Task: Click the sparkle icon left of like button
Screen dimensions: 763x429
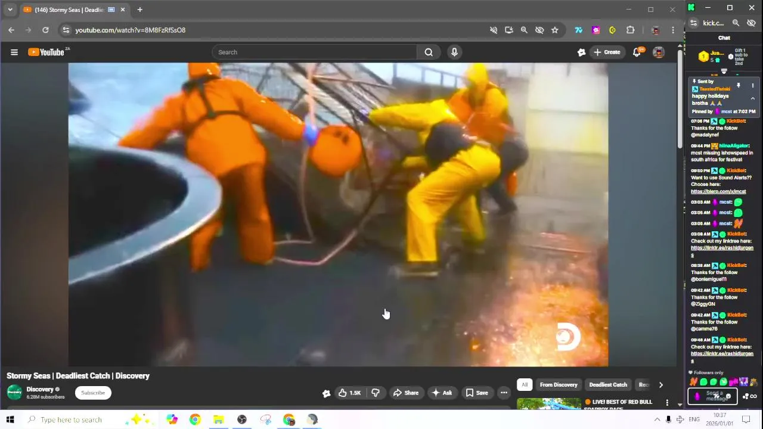Action: click(x=326, y=393)
